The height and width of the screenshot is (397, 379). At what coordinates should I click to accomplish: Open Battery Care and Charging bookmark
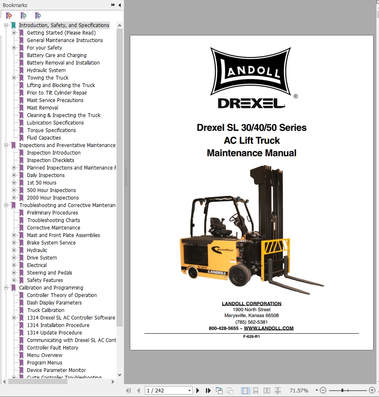pyautogui.click(x=57, y=55)
